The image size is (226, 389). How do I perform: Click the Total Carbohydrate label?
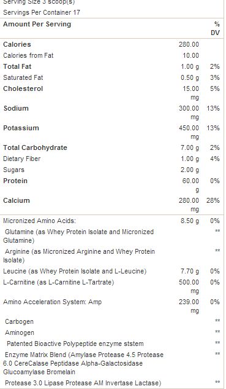coord(35,147)
